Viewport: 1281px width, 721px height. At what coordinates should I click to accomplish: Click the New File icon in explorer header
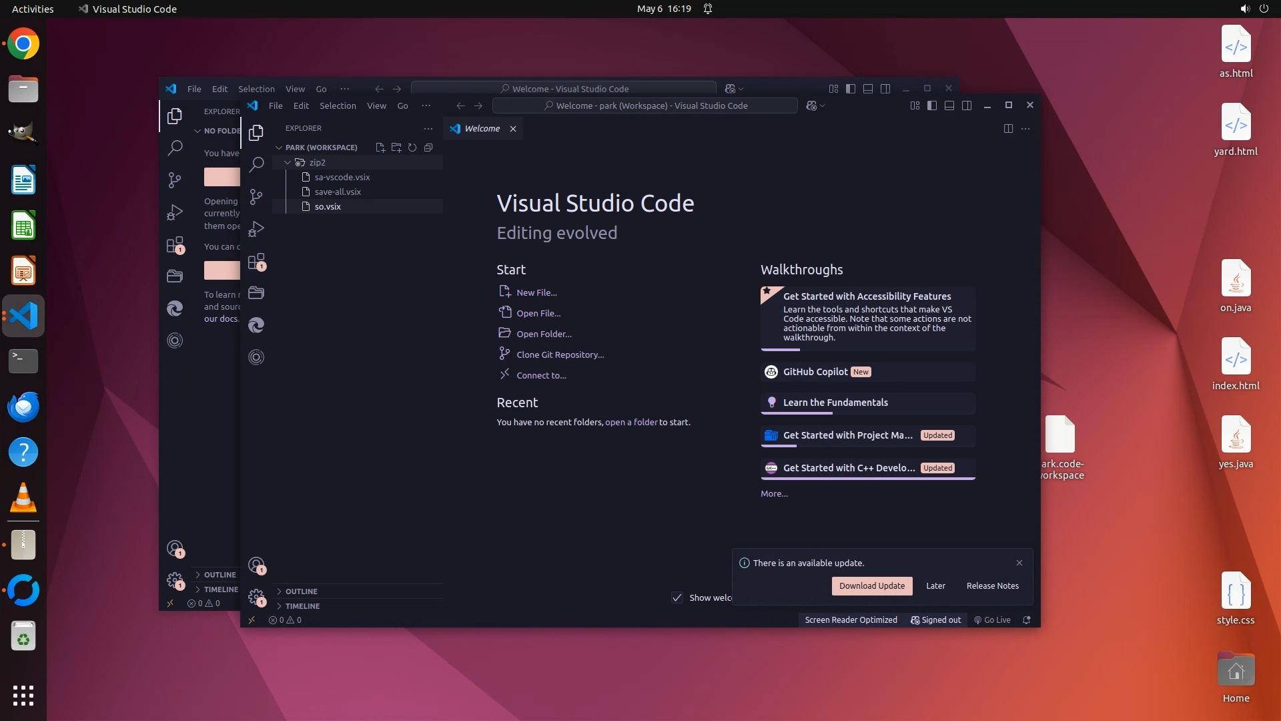pos(380,148)
